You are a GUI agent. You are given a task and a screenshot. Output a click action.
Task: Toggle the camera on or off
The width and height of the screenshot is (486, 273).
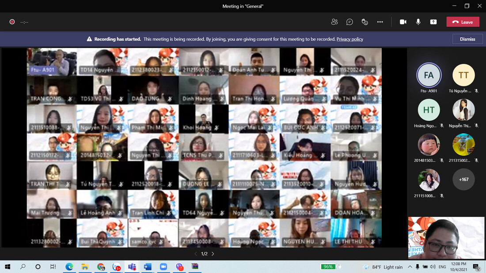pyautogui.click(x=403, y=22)
